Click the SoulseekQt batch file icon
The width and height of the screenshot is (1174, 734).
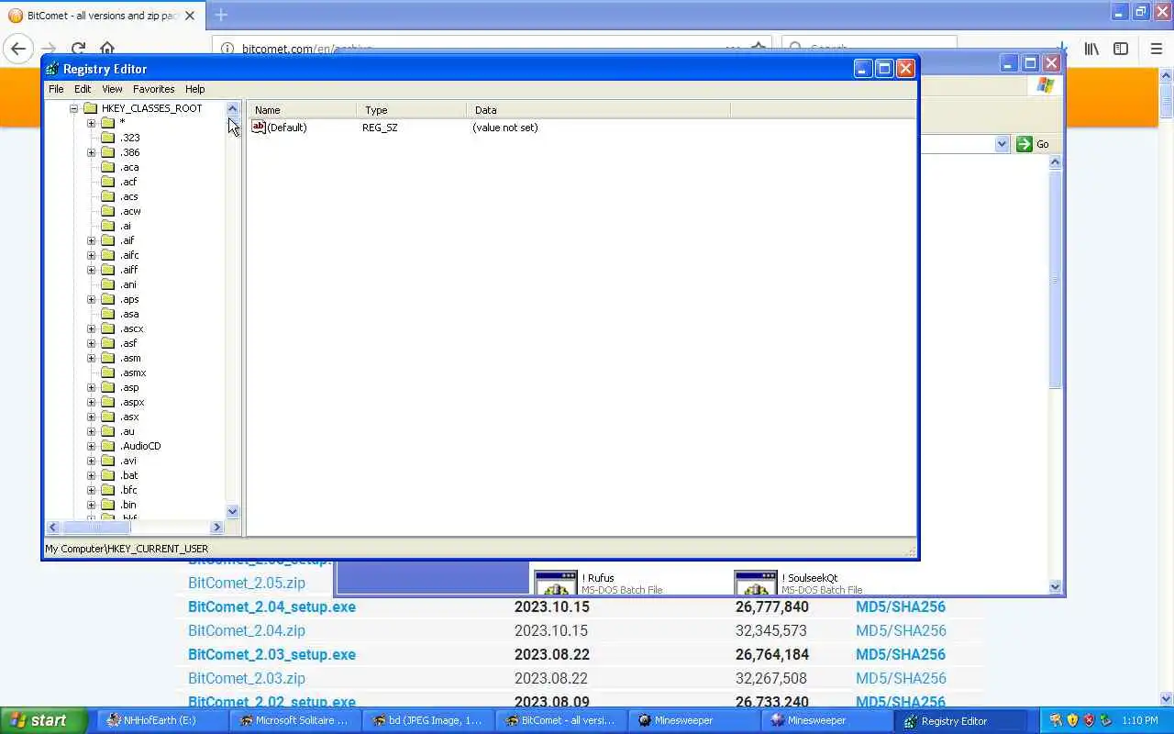[756, 584]
